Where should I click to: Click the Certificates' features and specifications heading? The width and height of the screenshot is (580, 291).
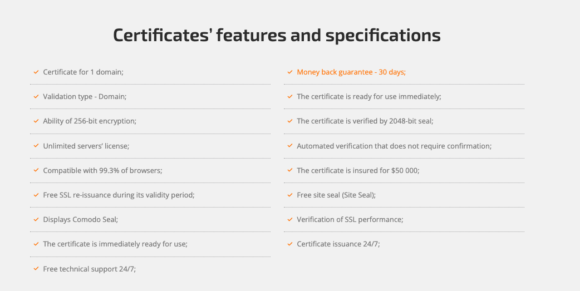[277, 35]
